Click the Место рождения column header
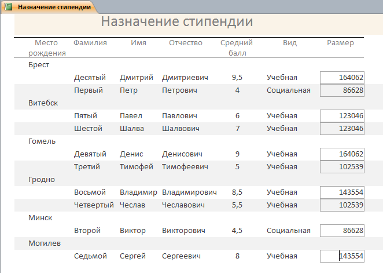383x273 pixels. click(47, 48)
